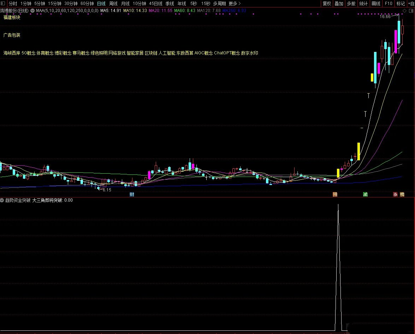Click the diamond icon near chart top-right
The width and height of the screenshot is (415, 334).
coord(404,11)
